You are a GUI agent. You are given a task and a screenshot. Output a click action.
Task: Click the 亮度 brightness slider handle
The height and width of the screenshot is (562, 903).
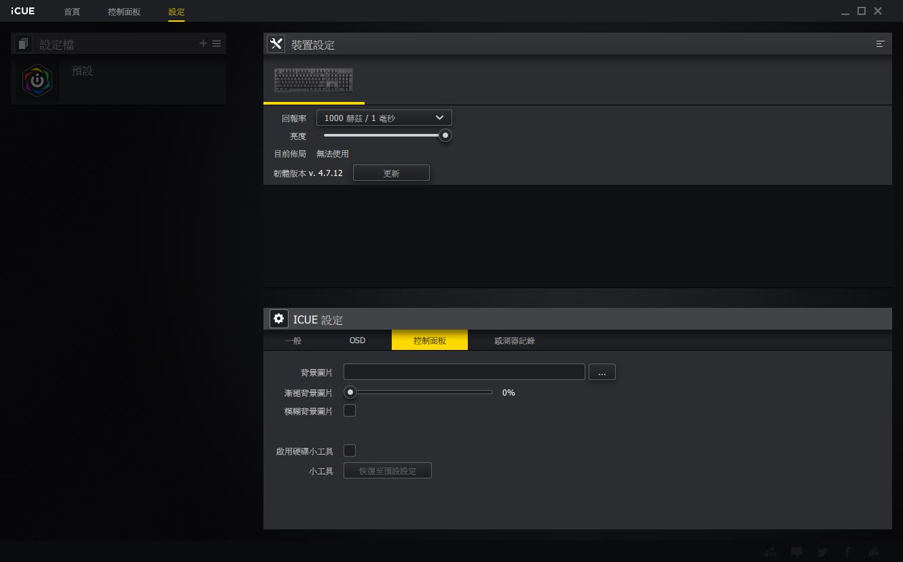(445, 135)
